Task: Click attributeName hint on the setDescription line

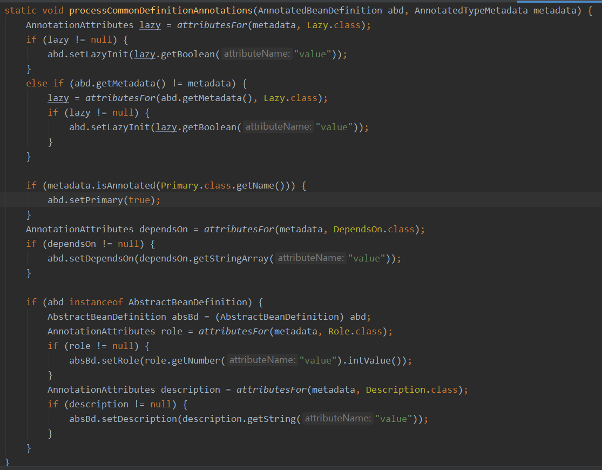Action: coord(338,419)
